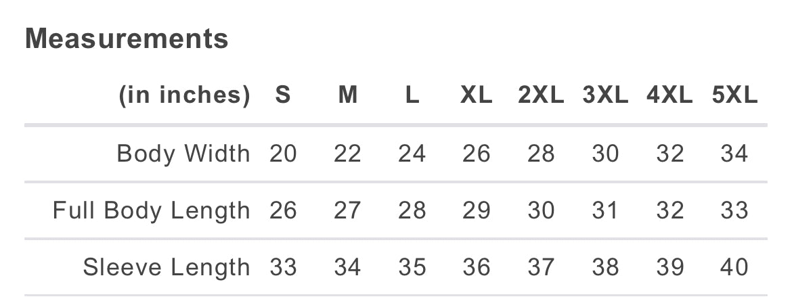Select the S size column header
The width and height of the screenshot is (792, 301).
tap(283, 95)
